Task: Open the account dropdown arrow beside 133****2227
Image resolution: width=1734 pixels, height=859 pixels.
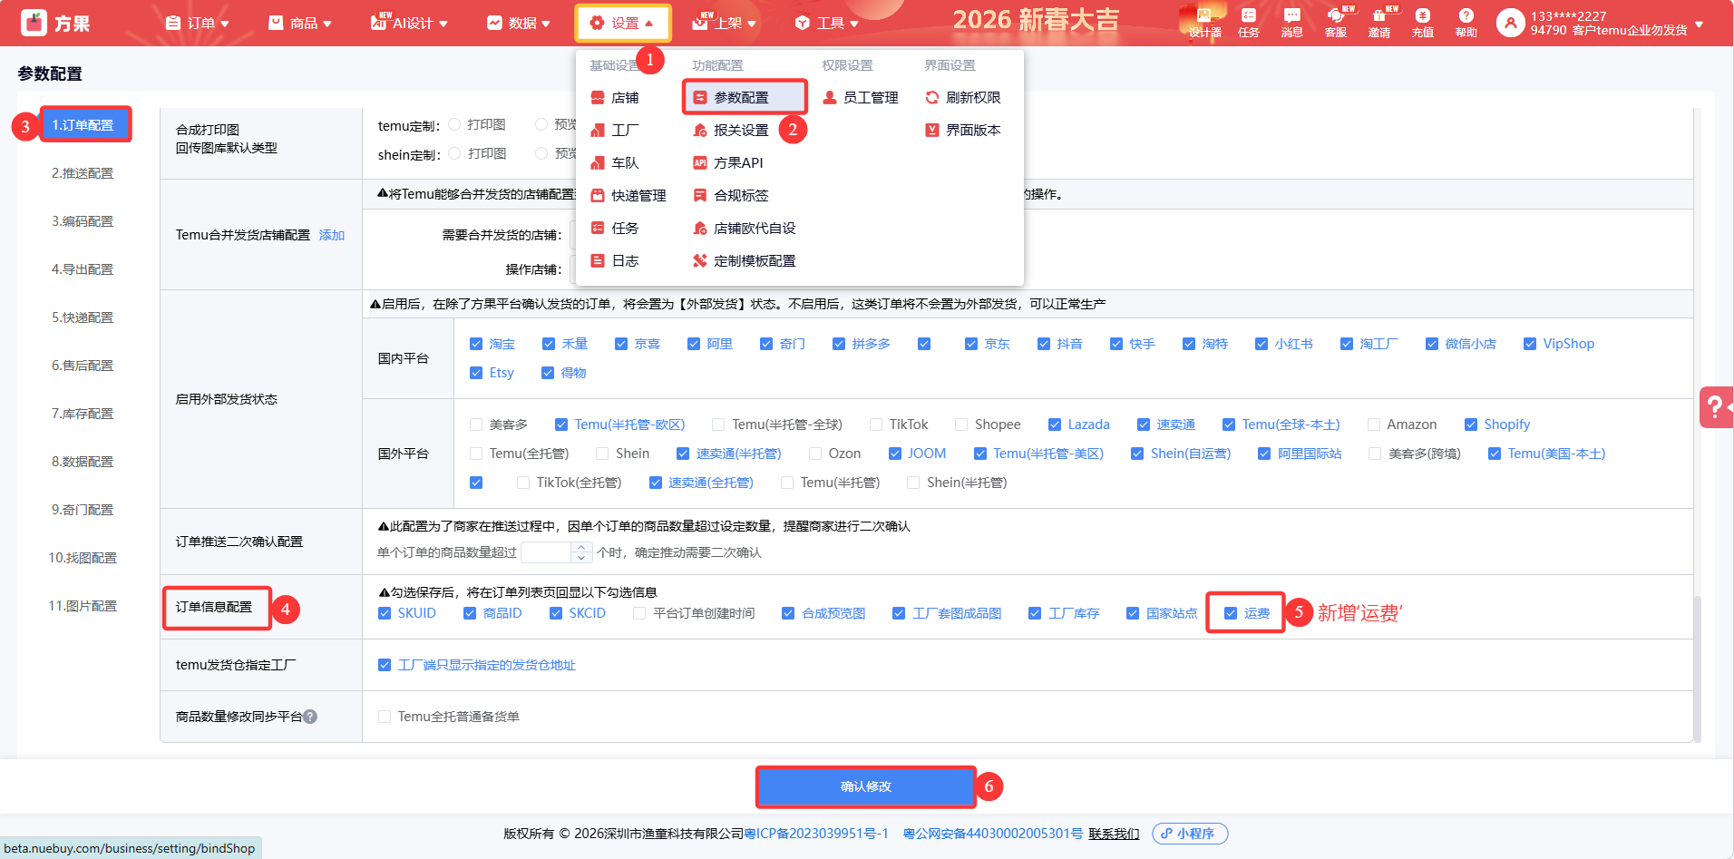Action: point(1699,24)
